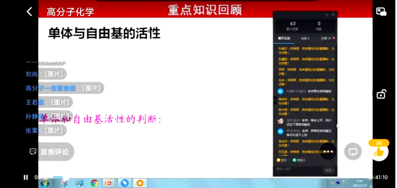
Task: Like the video with thumbs-up button
Action: pyautogui.click(x=379, y=152)
